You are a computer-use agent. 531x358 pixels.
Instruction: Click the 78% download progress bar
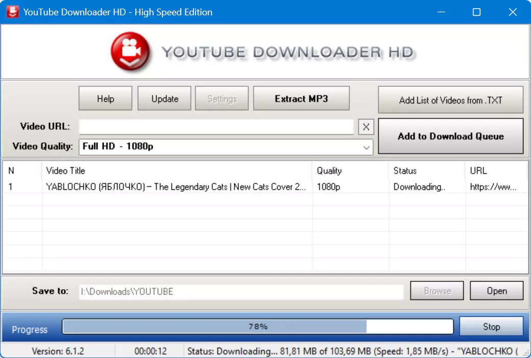click(x=258, y=326)
